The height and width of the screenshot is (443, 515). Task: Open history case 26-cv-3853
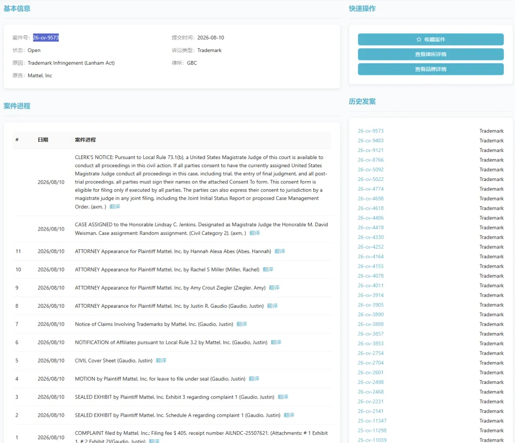371,343
